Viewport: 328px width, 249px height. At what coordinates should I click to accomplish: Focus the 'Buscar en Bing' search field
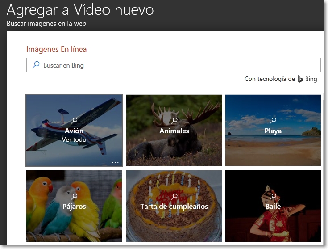(179, 65)
